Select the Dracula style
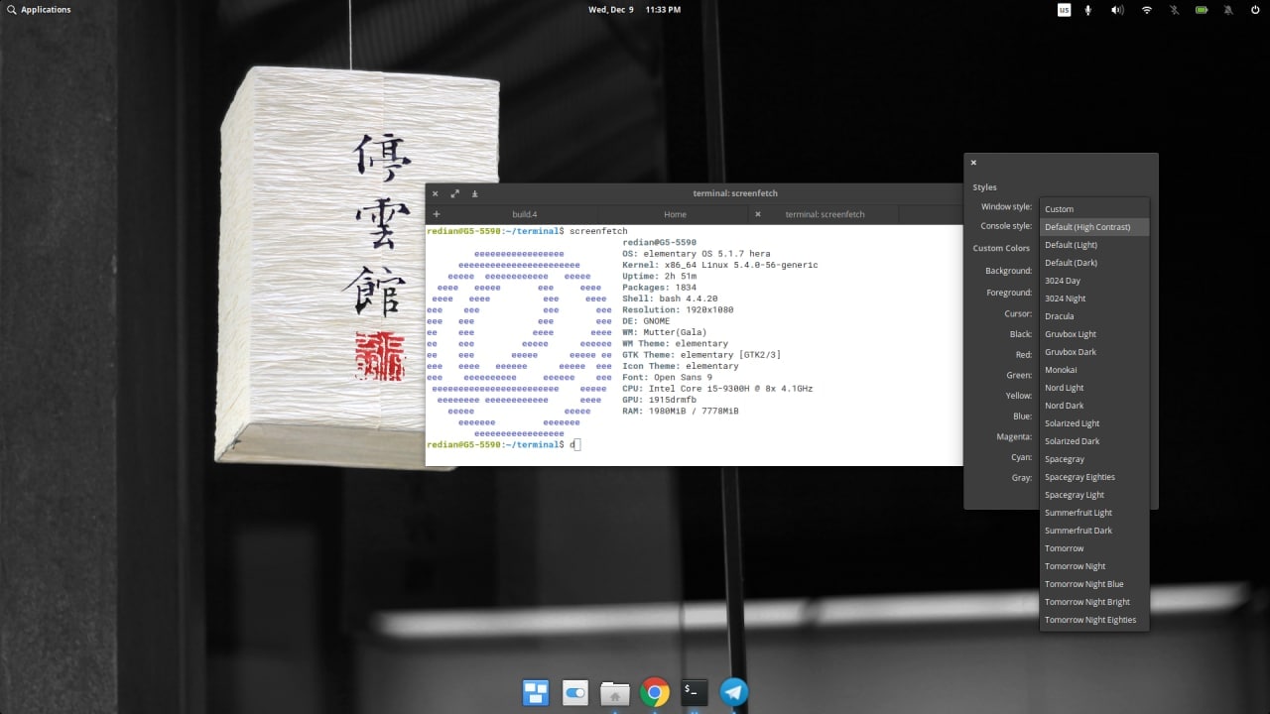The height and width of the screenshot is (714, 1270). (x=1094, y=316)
